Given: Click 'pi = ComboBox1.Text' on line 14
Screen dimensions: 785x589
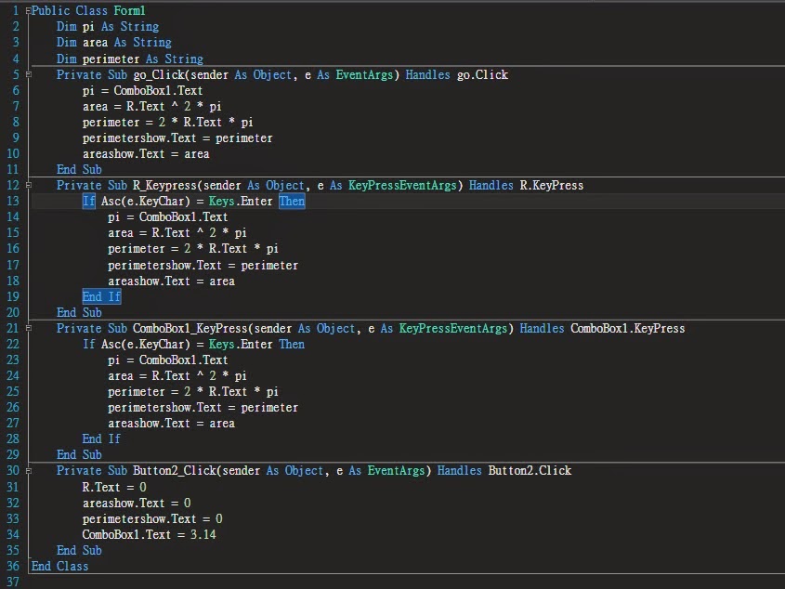Looking at the screenshot, I should (168, 217).
